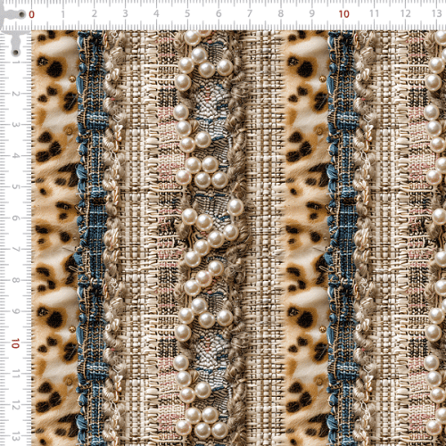Viewport: 446px width, 446px height.
Task: Click the number 5 on the horizontal ruler
Action: pyautogui.click(x=187, y=13)
